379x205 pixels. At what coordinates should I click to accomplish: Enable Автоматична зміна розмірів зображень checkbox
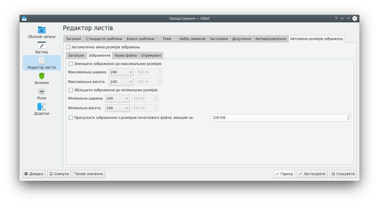68,47
